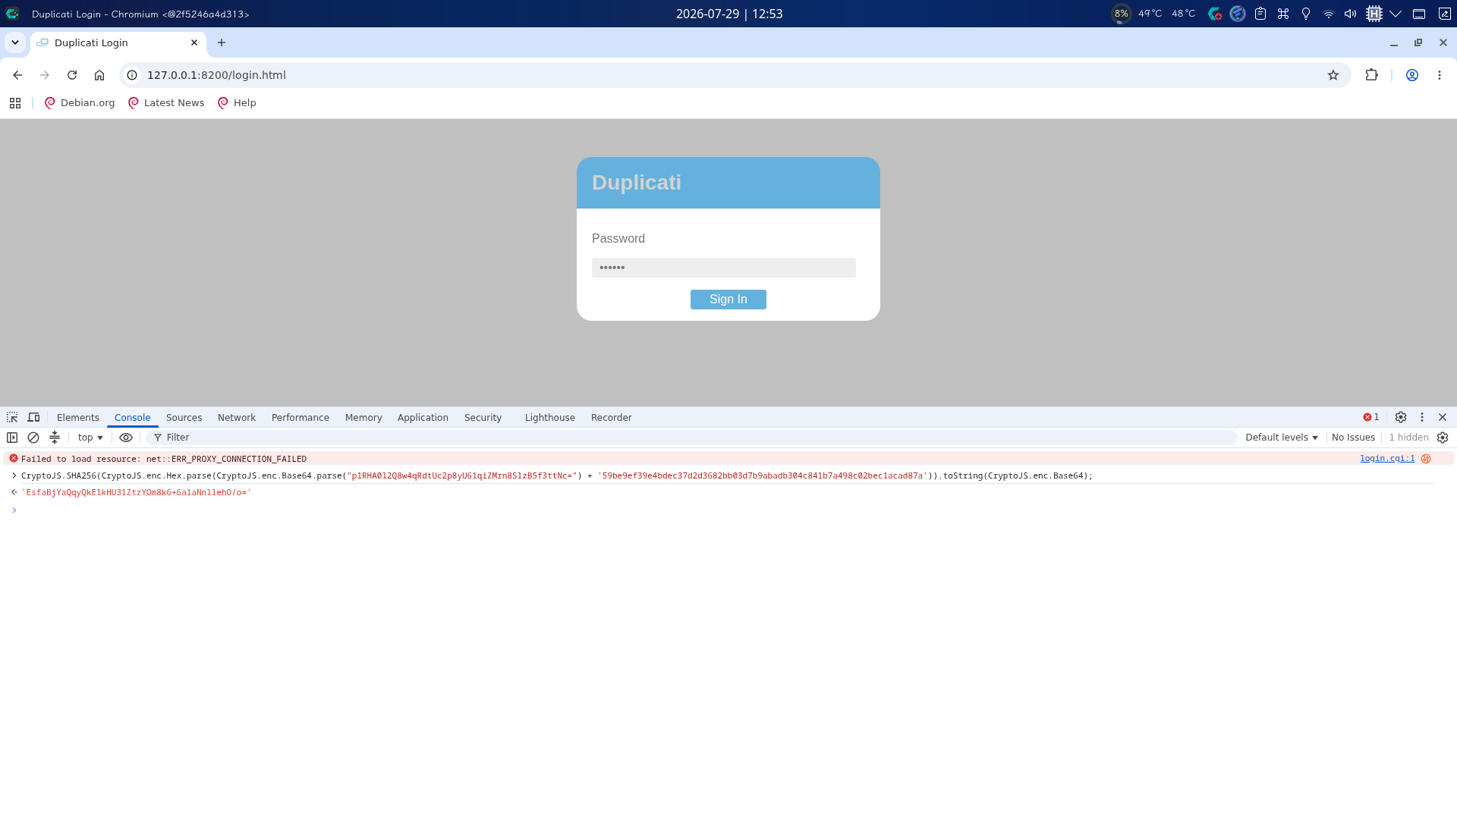This screenshot has height=819, width=1457.
Task: Open the Default levels dropdown
Action: (x=1282, y=438)
